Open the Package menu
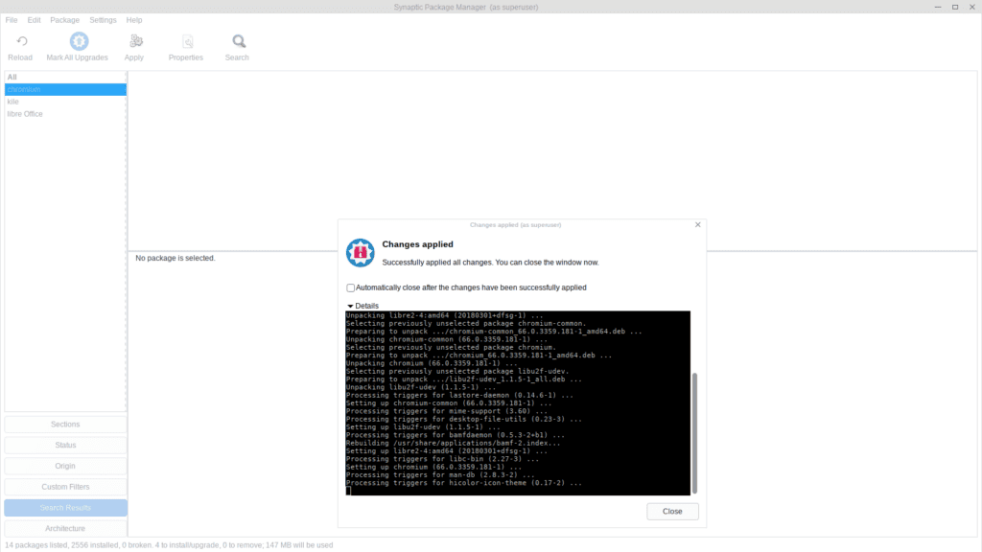 click(64, 20)
